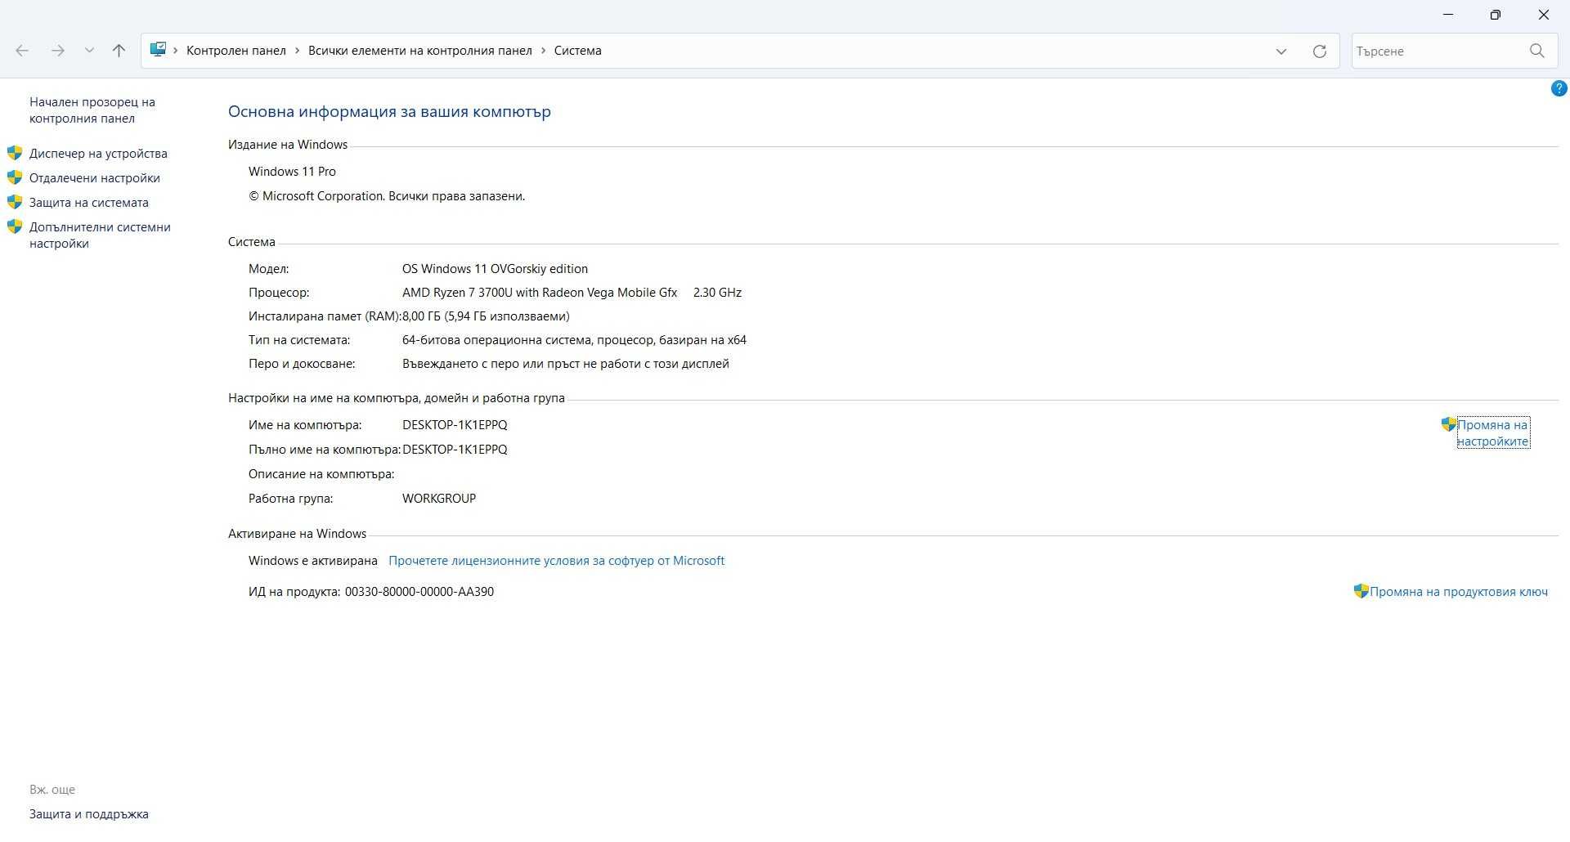Open the recent locations chevron
Viewport: 1570px width, 842px height.
[89, 51]
